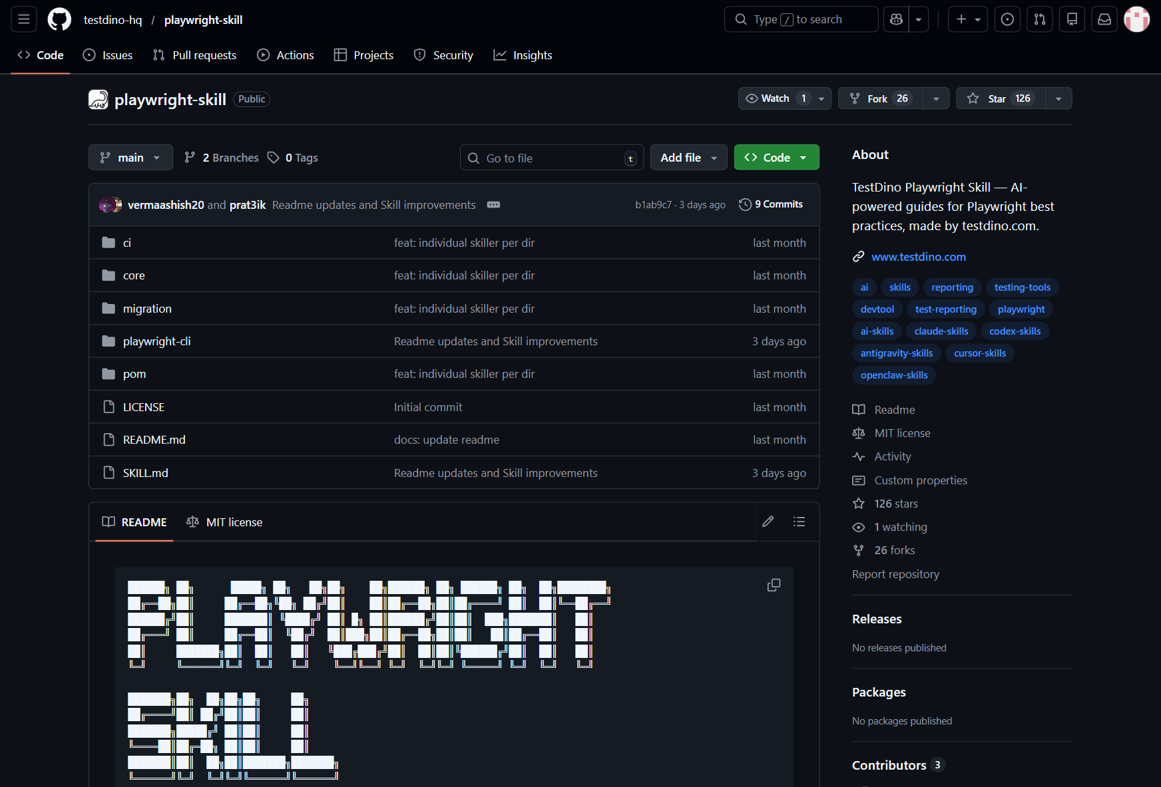The height and width of the screenshot is (787, 1161).
Task: Open the GitHub home logo
Action: click(x=59, y=19)
